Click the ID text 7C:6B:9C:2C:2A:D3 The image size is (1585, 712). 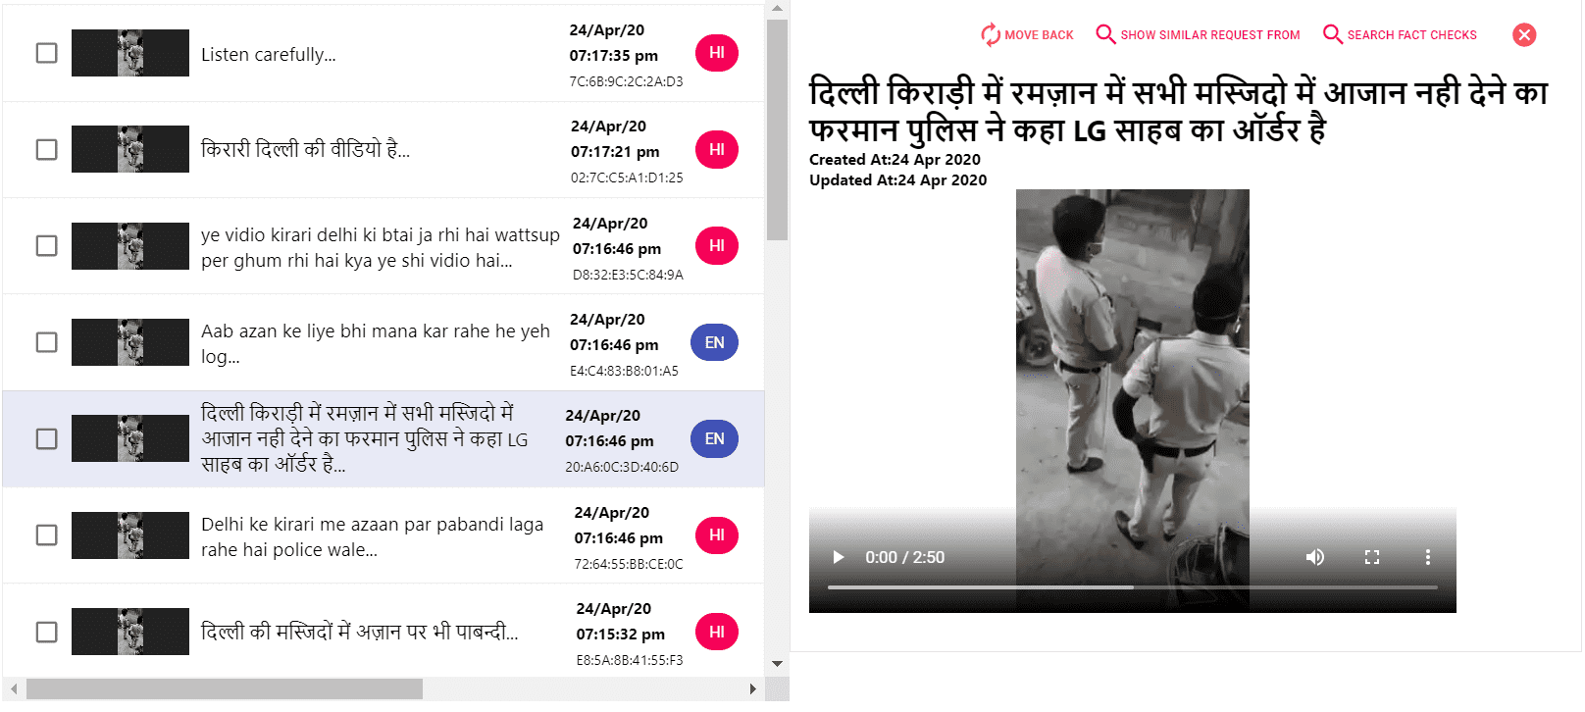(x=626, y=81)
